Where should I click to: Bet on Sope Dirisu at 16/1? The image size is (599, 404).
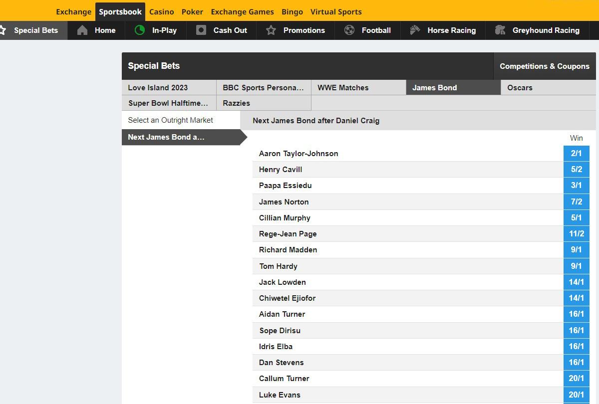[577, 330]
